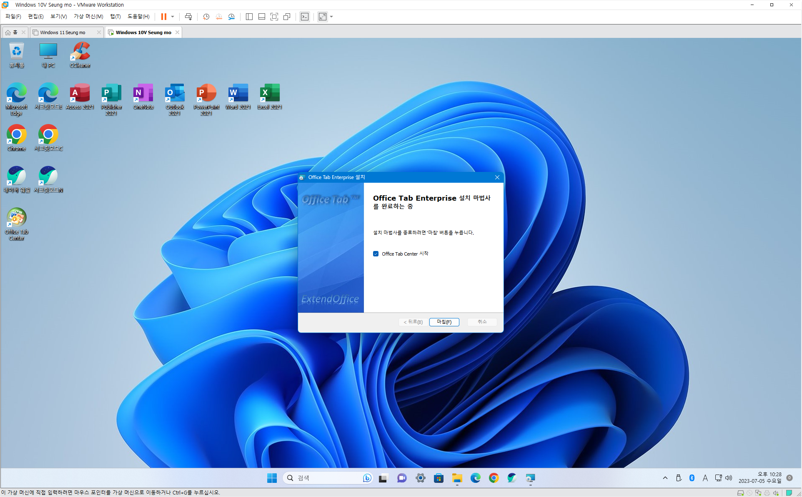Pause the virtual machine
The width and height of the screenshot is (802, 497).
tap(164, 17)
